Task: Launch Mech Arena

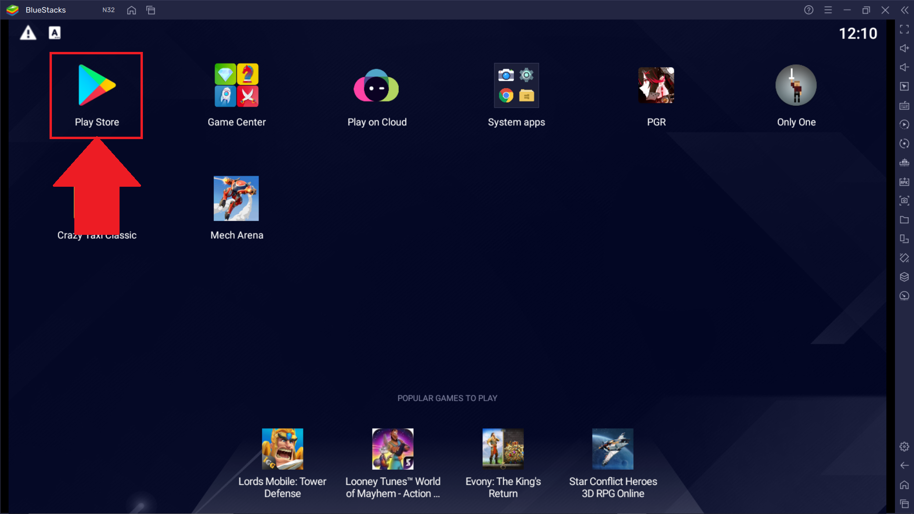Action: coord(236,208)
